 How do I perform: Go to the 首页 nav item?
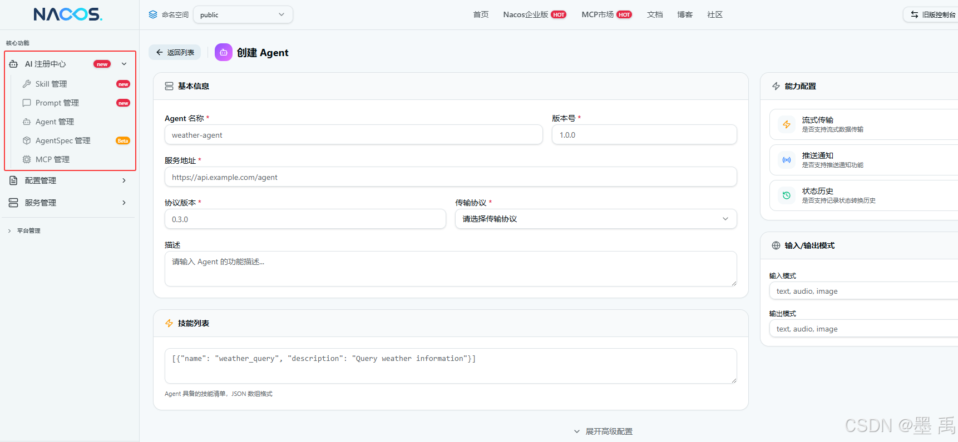(x=481, y=14)
